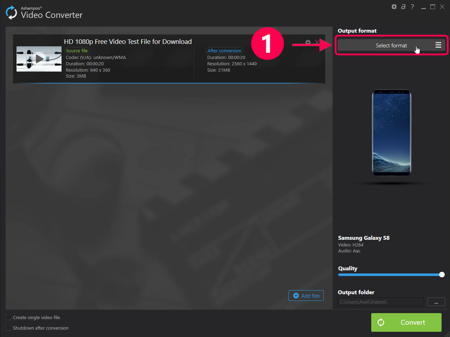Click 'Resolution: 2560 x 1440' text
This screenshot has height=337, width=450.
click(232, 64)
